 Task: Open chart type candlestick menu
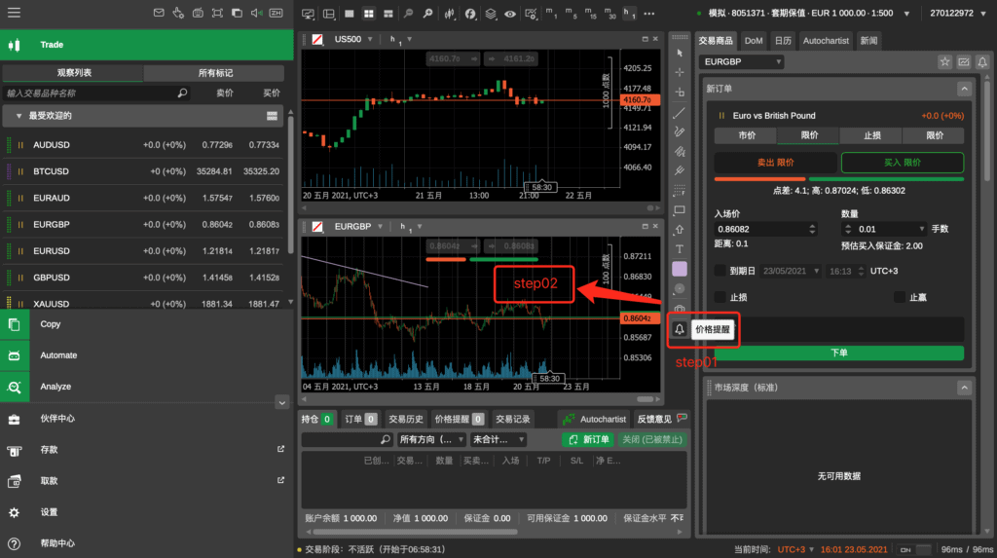(x=450, y=14)
